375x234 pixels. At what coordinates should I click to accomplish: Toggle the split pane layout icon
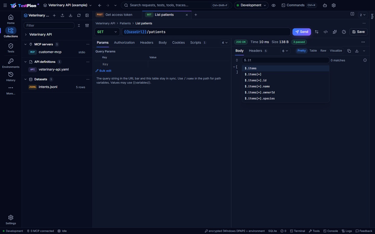(352, 14)
